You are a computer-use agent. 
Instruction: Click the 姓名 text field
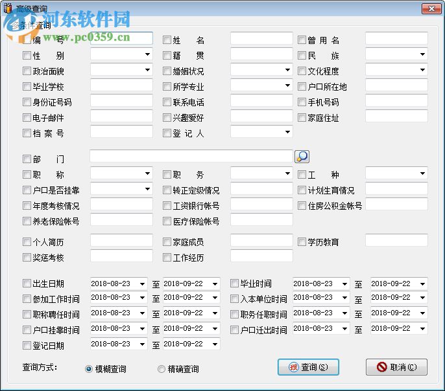point(261,38)
